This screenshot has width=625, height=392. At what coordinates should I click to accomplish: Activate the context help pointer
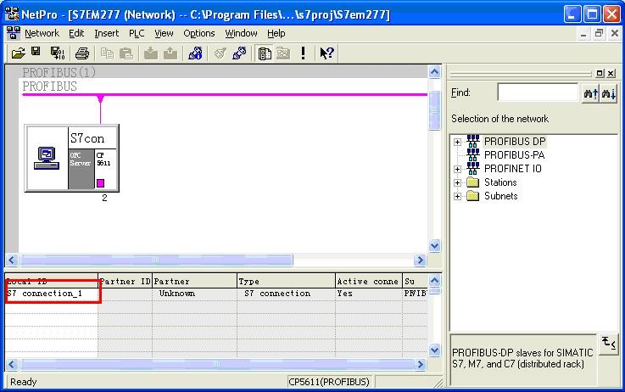tap(326, 53)
